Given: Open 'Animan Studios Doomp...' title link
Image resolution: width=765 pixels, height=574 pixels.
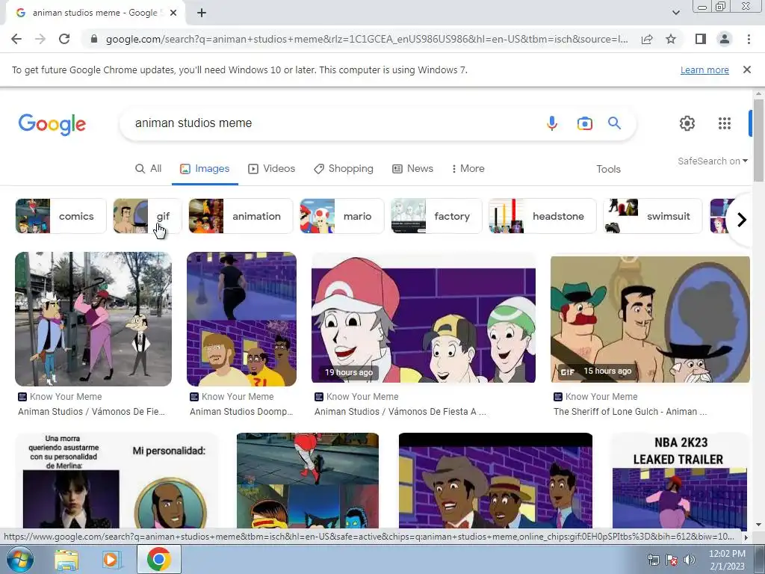Looking at the screenshot, I should pos(241,412).
